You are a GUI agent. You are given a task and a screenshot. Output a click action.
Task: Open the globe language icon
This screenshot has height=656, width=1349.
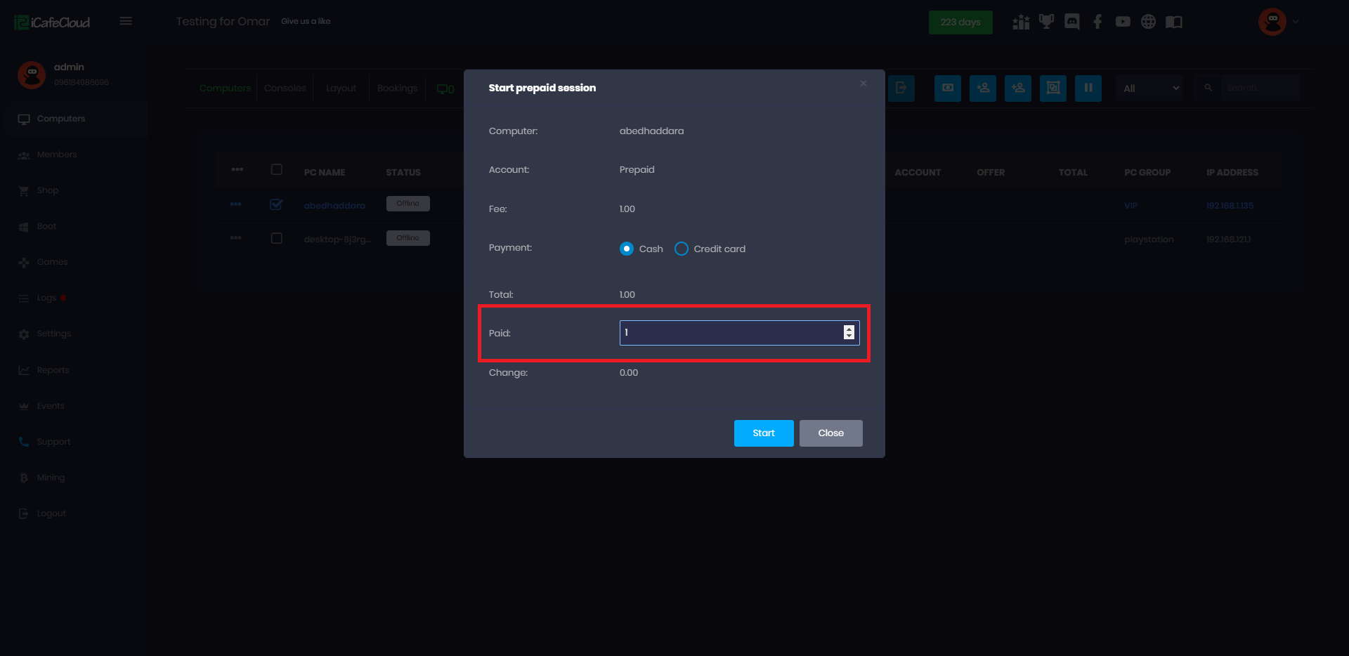[x=1148, y=22]
